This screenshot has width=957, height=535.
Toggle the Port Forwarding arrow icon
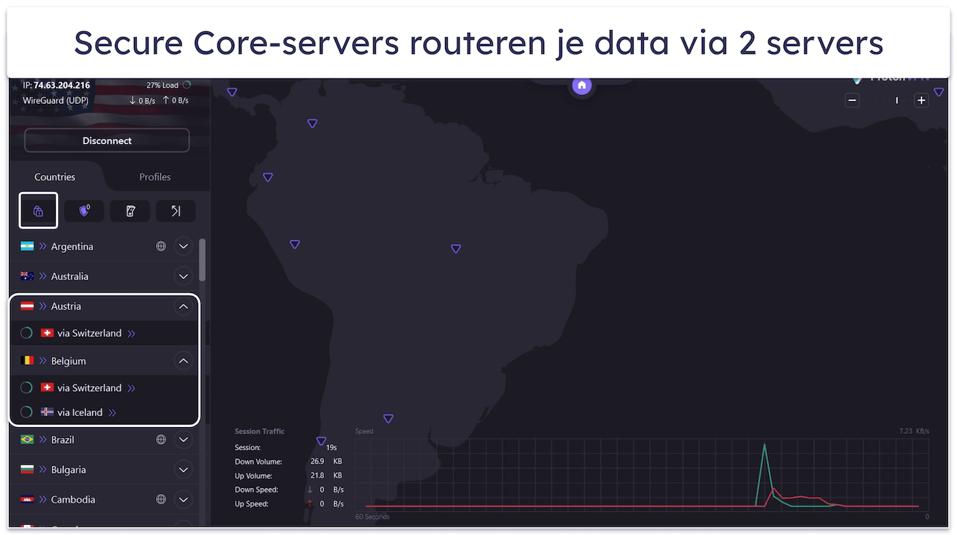pos(176,211)
